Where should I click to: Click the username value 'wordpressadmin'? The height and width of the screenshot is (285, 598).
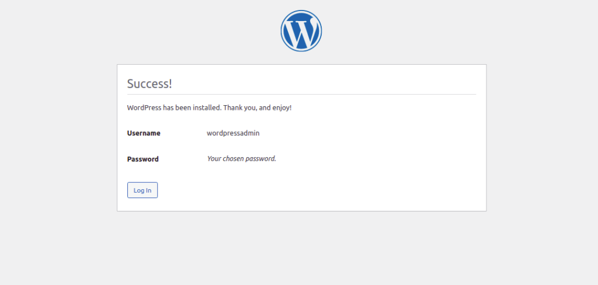pos(233,133)
